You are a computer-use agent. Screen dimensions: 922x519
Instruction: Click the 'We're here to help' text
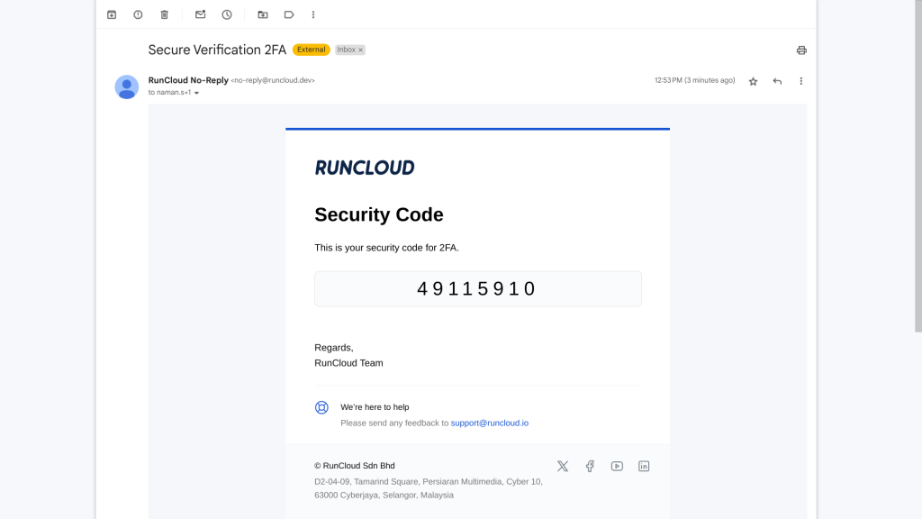(375, 407)
